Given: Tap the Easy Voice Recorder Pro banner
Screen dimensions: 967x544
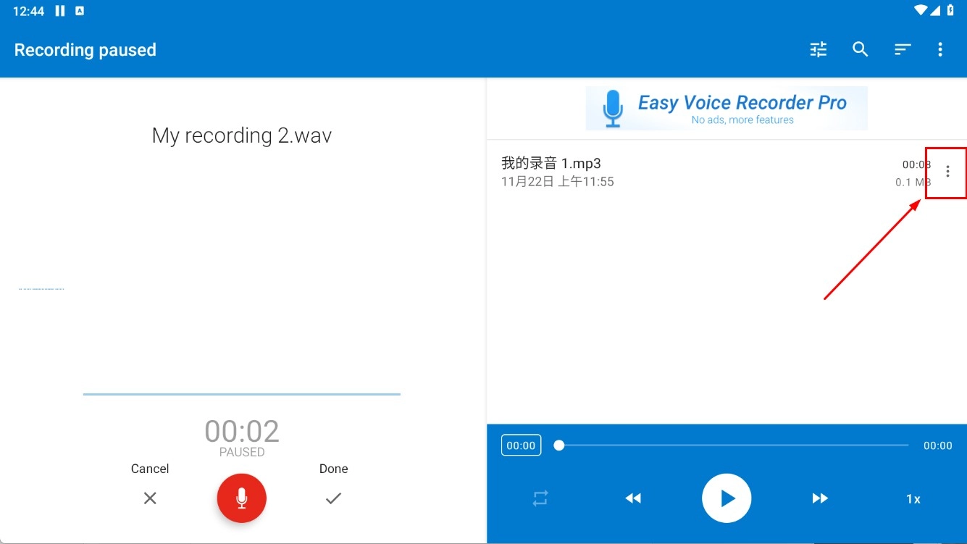Looking at the screenshot, I should click(x=726, y=109).
